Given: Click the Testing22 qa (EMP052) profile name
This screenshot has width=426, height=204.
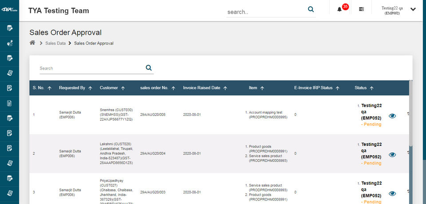Looking at the screenshot, I should tap(392, 10).
